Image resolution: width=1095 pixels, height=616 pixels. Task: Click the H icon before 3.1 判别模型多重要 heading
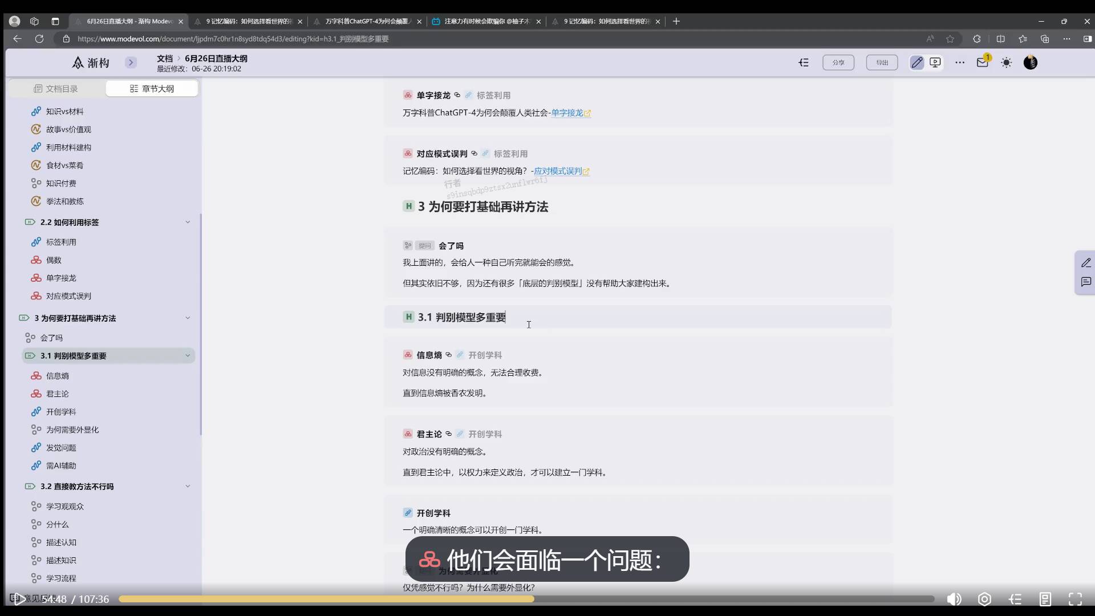[x=408, y=317]
